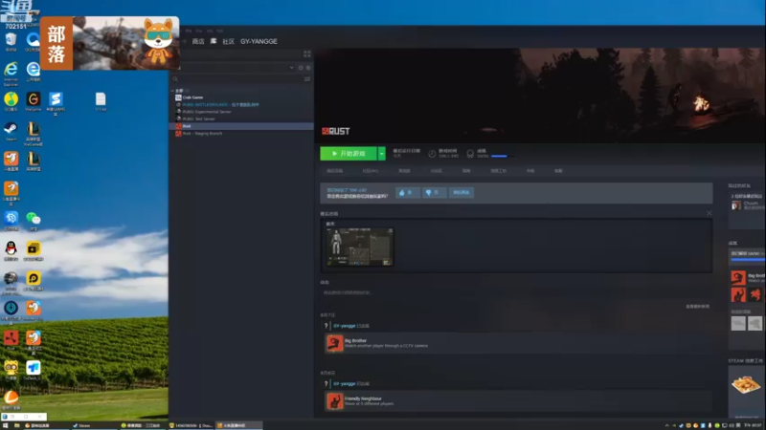766x430 pixels.
Task: Open WeChat desktop icon
Action: coord(34,221)
